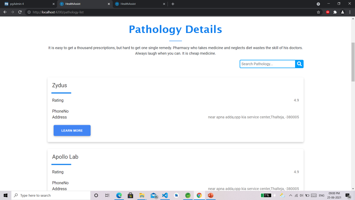Click the Zydus rating value 4.9

pyautogui.click(x=296, y=100)
